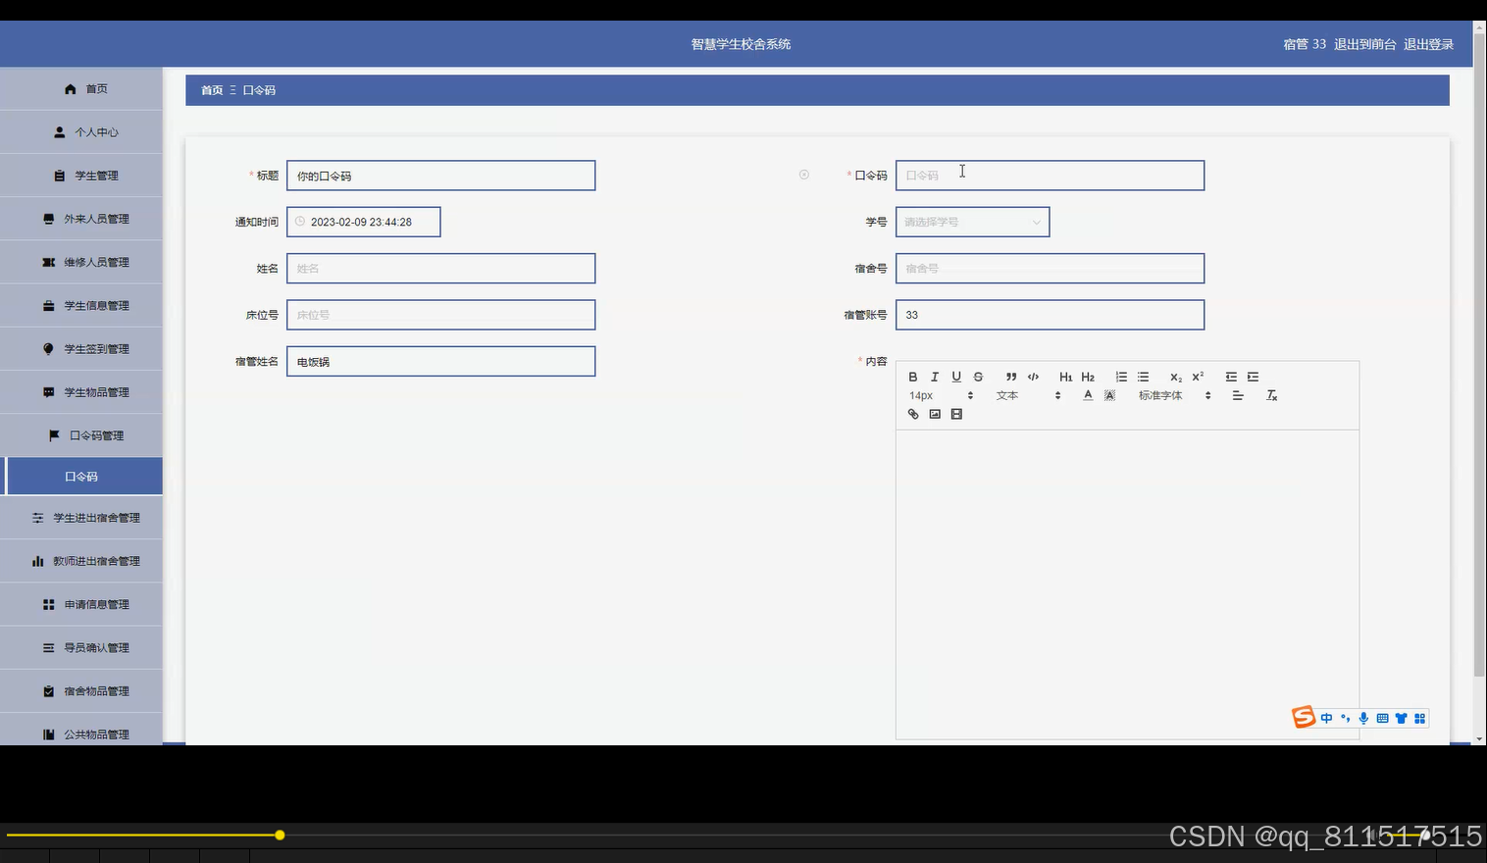1487x863 pixels.
Task: Expand 学生信息管理 sidebar menu
Action: (x=81, y=305)
